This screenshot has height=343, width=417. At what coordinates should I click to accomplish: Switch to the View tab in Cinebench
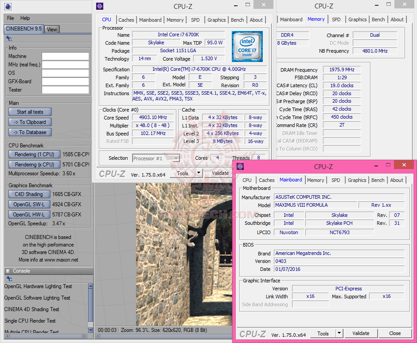[x=52, y=29]
